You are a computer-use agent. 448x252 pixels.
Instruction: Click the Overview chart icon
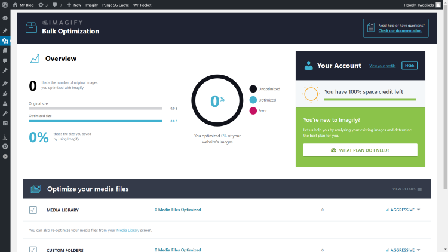pyautogui.click(x=35, y=59)
